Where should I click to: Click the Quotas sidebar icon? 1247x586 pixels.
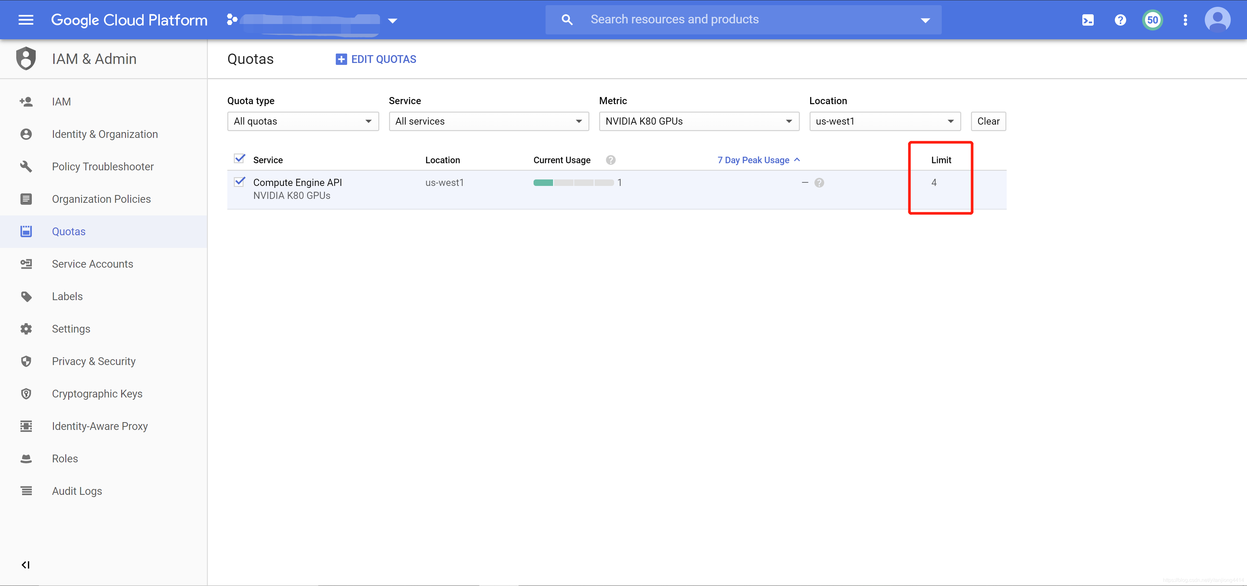coord(26,231)
